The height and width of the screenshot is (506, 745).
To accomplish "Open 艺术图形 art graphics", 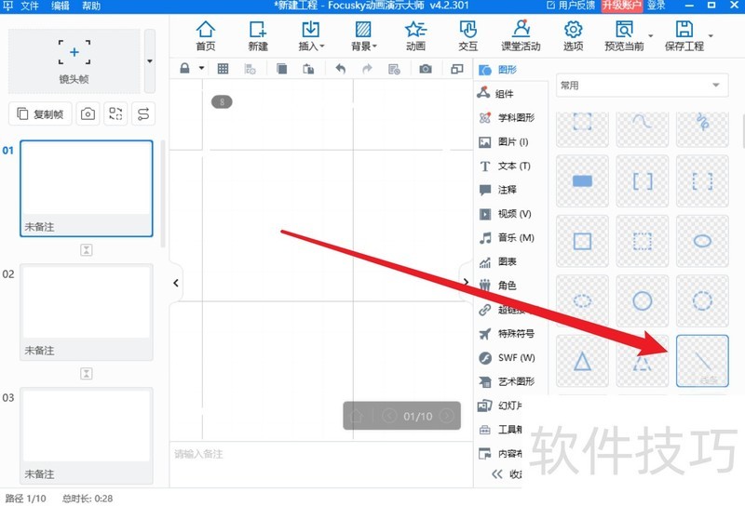I will click(x=507, y=381).
